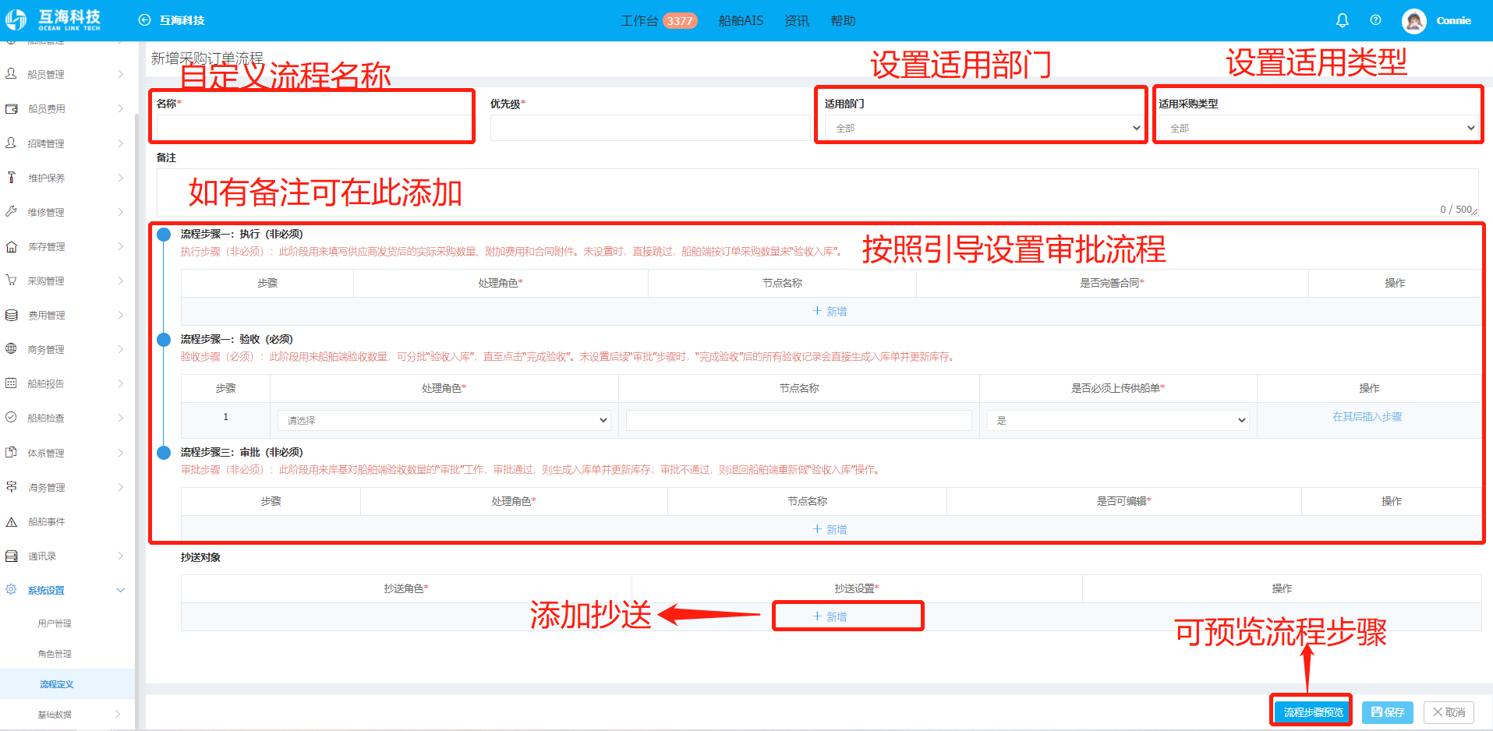This screenshot has height=731, width=1493.
Task: Click 新增 under 执行 step table
Action: (830, 311)
